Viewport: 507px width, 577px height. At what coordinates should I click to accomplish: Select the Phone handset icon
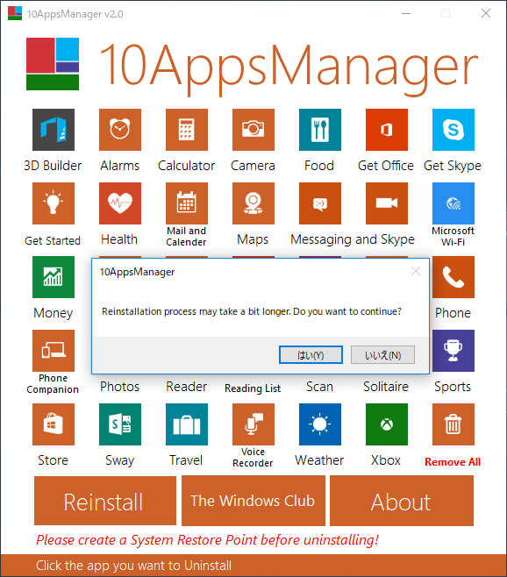[453, 277]
